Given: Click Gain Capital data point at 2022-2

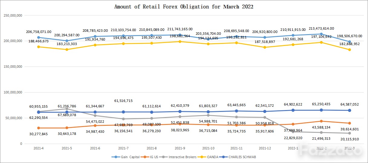Looking at the screenshot, I should (321, 34).
